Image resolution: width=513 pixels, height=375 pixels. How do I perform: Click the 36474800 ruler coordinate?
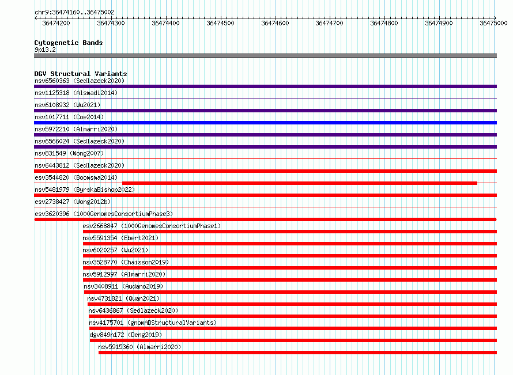tap(384, 23)
